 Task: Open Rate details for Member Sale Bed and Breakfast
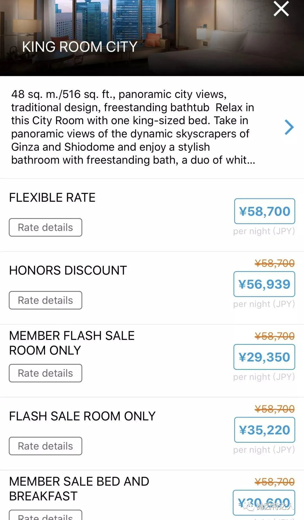(x=45, y=516)
